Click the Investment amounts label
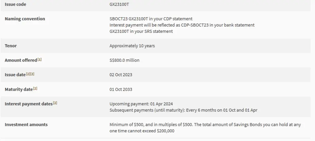 (x=26, y=124)
